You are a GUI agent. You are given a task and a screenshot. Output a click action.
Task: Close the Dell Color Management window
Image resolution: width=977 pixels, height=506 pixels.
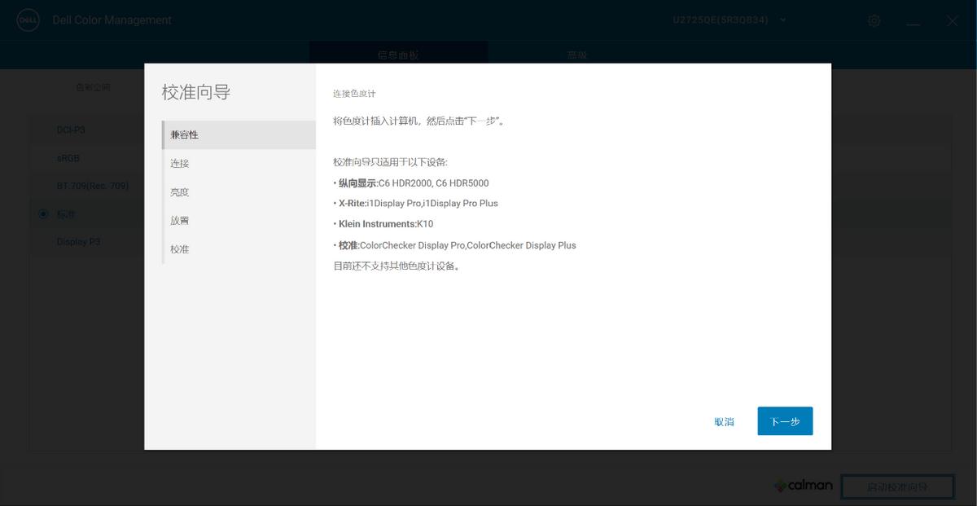tap(952, 20)
